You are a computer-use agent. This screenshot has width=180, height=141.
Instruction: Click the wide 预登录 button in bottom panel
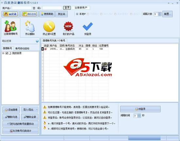coord(140,109)
